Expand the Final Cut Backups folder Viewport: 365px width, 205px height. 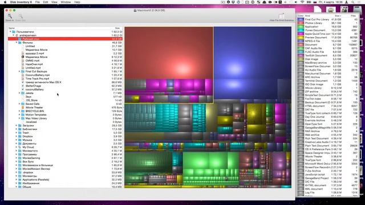tap(19, 72)
